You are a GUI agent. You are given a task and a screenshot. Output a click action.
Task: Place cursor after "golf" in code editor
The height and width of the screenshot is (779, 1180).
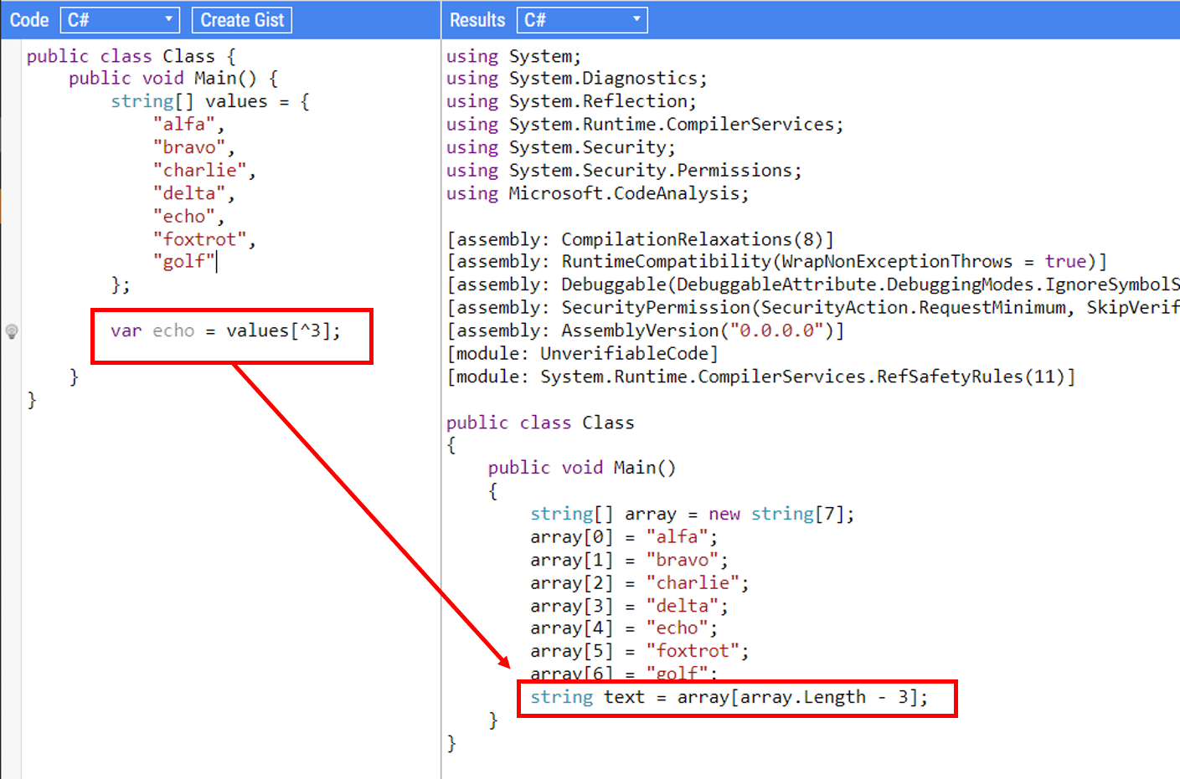pos(216,262)
